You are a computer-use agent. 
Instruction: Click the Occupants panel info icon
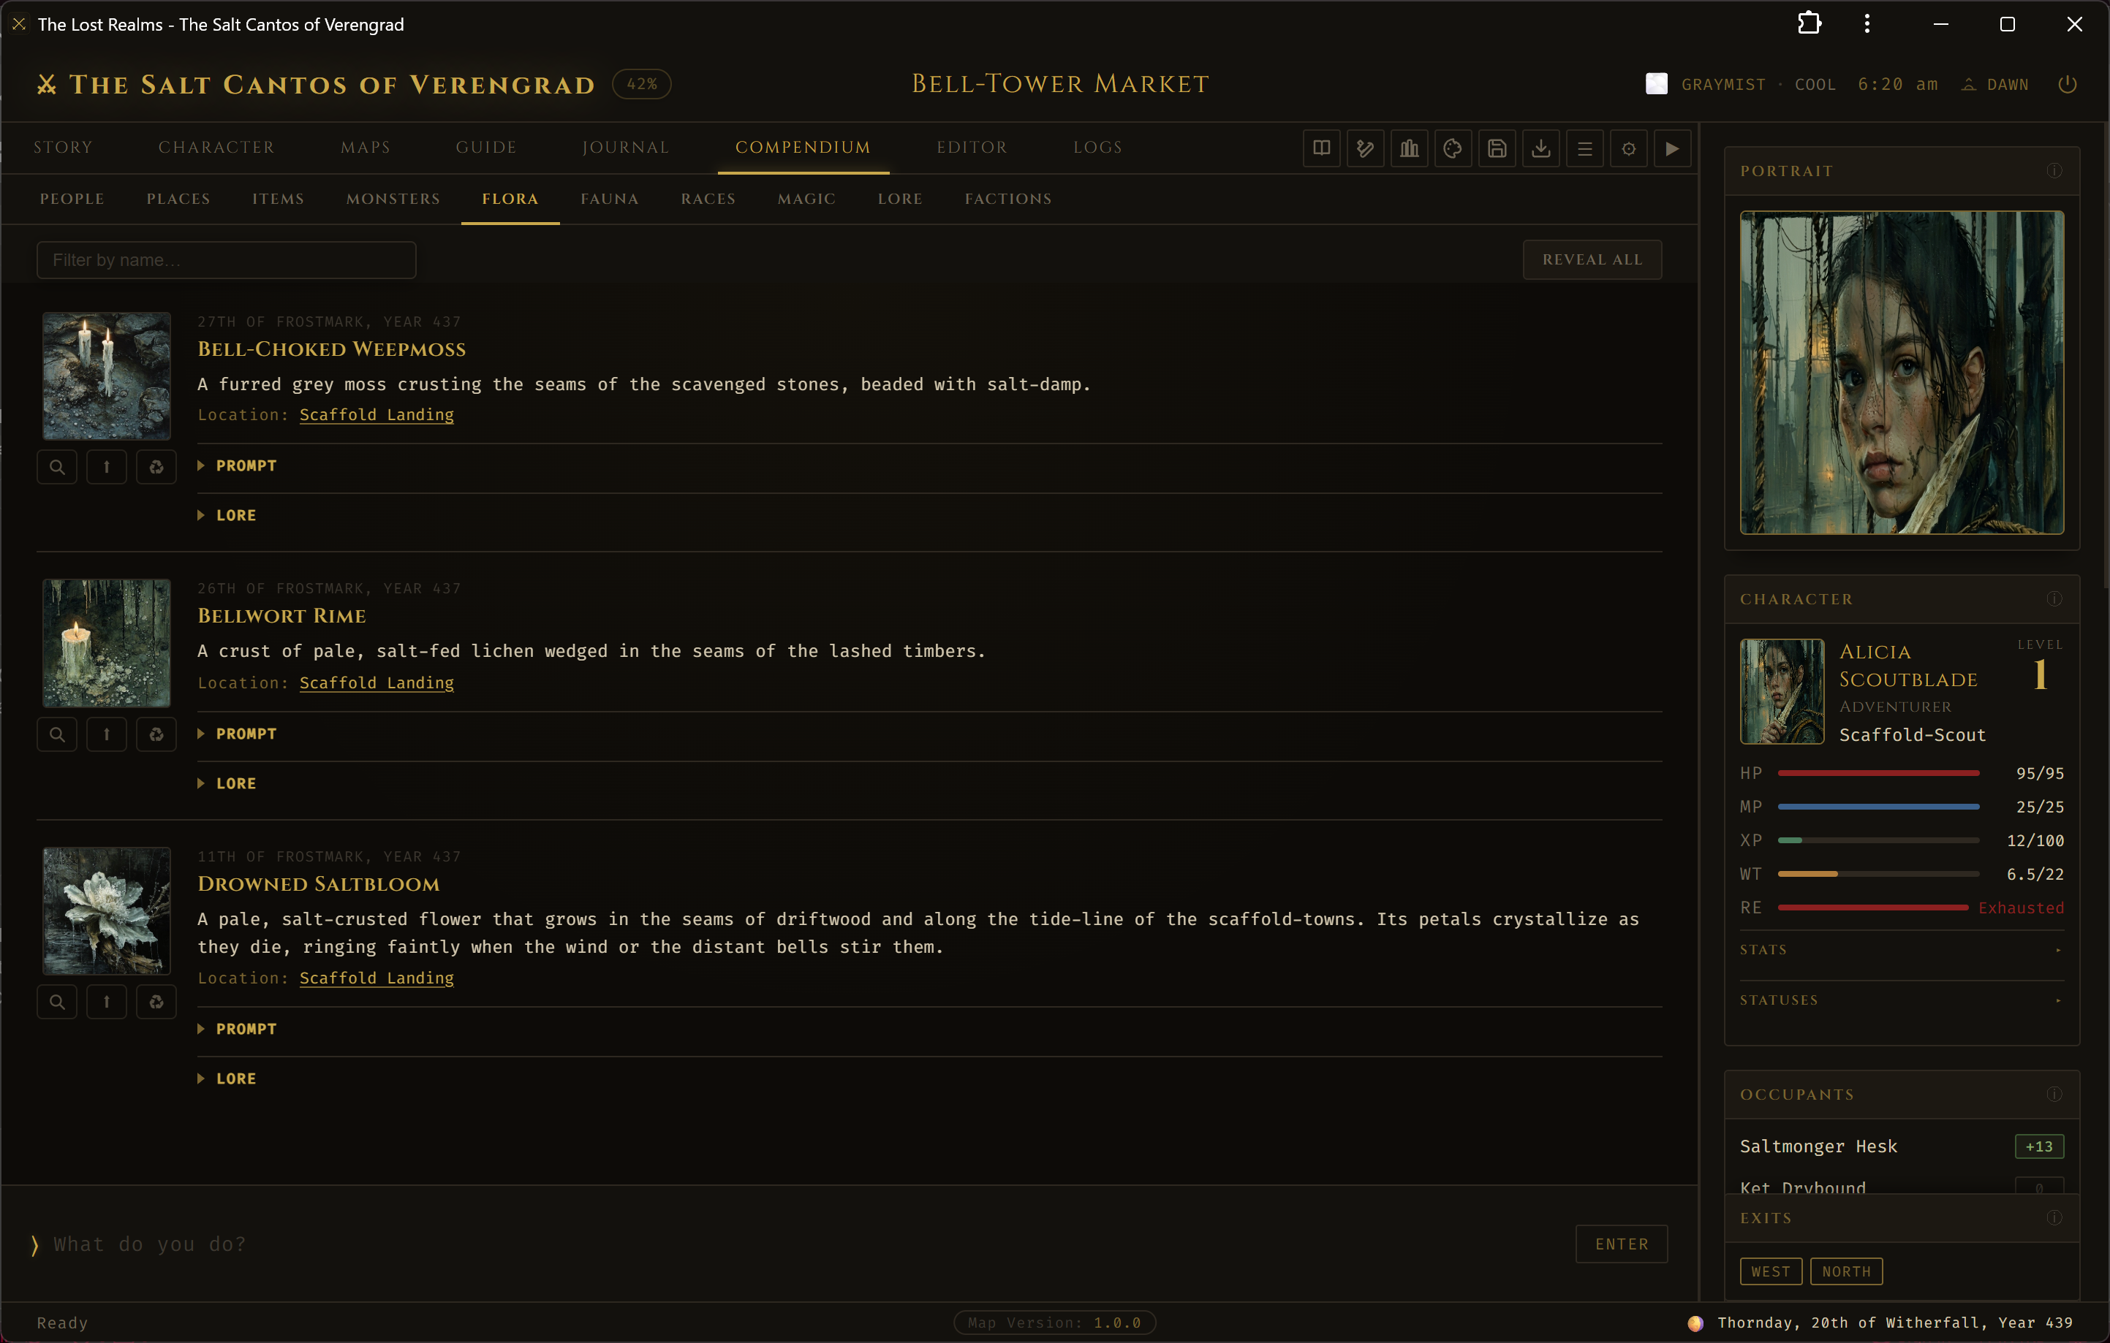click(2054, 1095)
